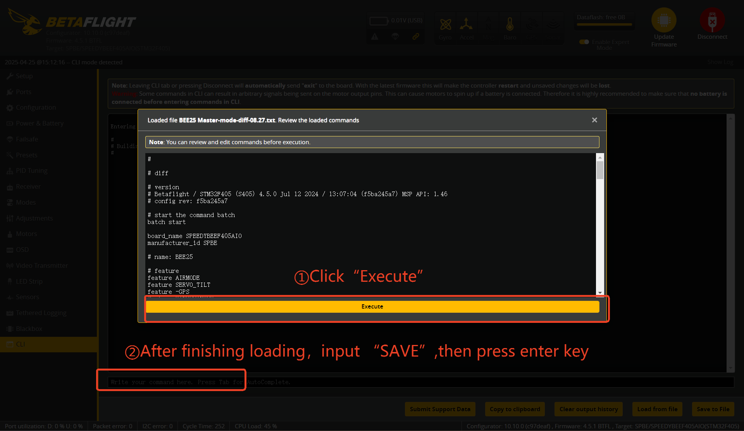Click the battery warning triangle icon

tap(375, 37)
